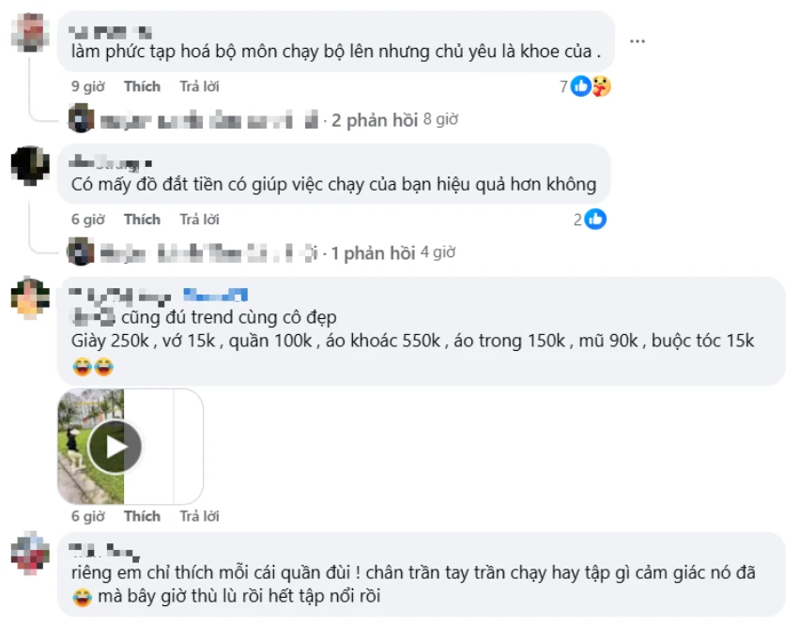The height and width of the screenshot is (624, 799).
Task: Open the dark avatar of second commenter
Action: click(x=30, y=165)
